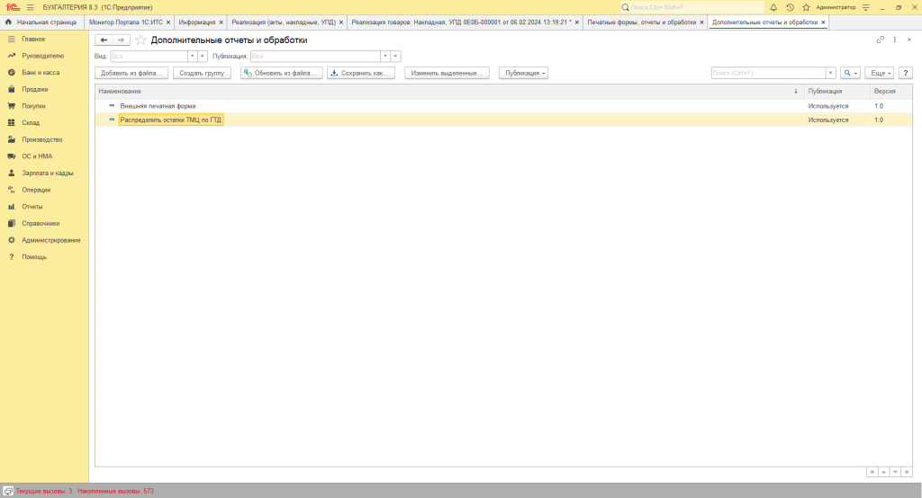
Task: Click Добавить из файла button
Action: click(x=131, y=74)
